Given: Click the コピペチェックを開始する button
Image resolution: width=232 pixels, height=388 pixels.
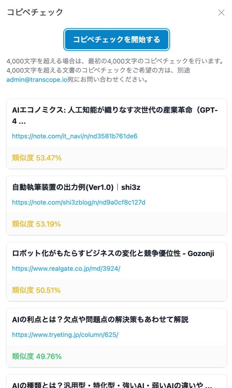Looking at the screenshot, I should pyautogui.click(x=116, y=40).
